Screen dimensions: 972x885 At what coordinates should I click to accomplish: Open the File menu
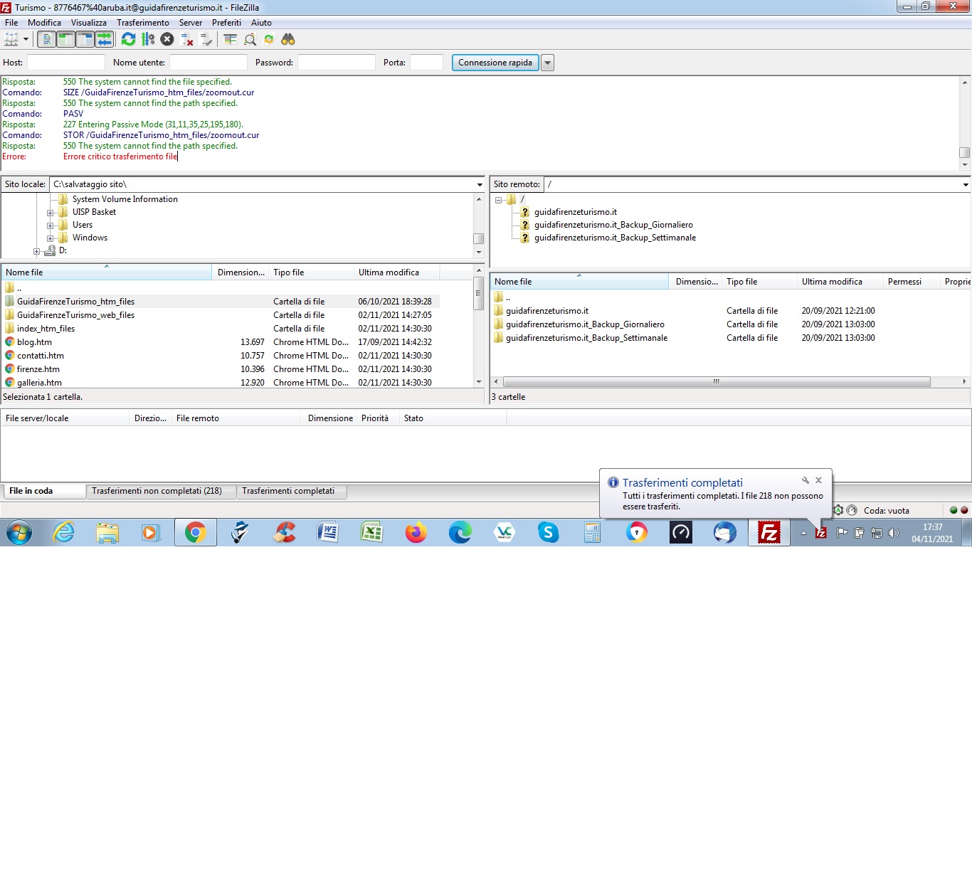(x=11, y=23)
